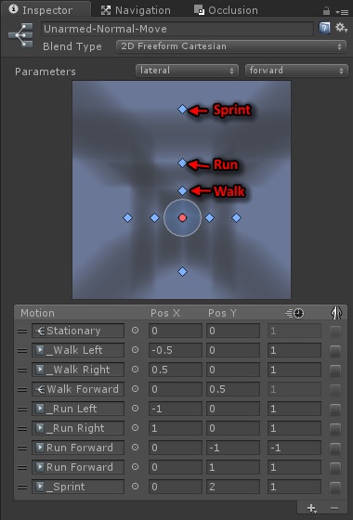Open object picker for _Walk Right motion
Image resolution: width=353 pixels, height=520 pixels.
coord(135,370)
